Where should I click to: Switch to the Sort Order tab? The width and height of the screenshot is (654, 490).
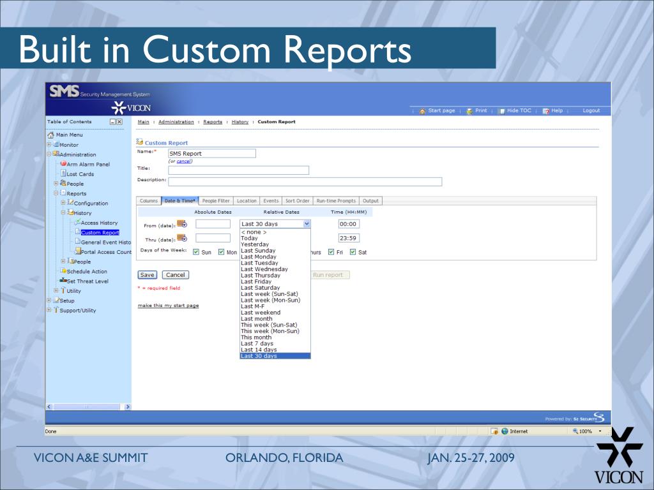(x=298, y=201)
